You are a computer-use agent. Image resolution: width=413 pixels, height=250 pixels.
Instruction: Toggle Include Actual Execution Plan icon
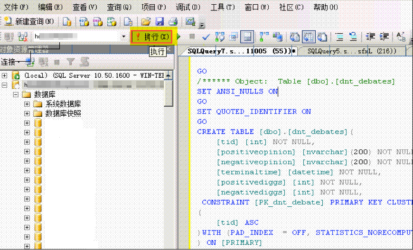tap(264, 37)
